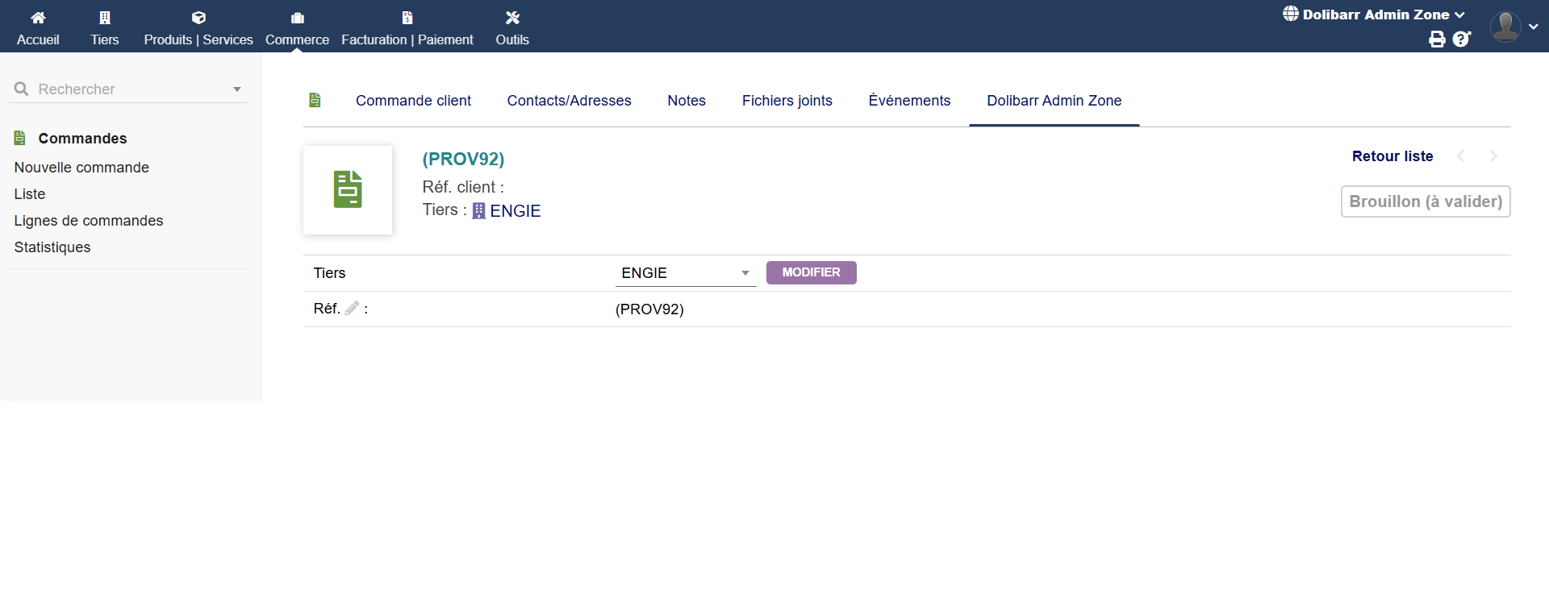Click the large green order document thumbnail
1549x610 pixels.
point(348,190)
